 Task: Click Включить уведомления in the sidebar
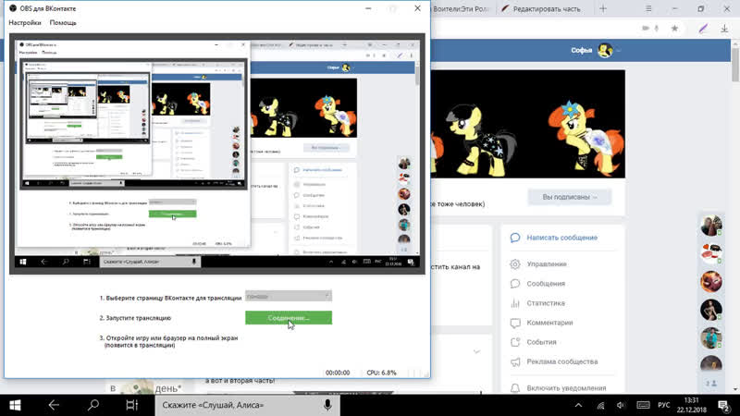click(566, 388)
